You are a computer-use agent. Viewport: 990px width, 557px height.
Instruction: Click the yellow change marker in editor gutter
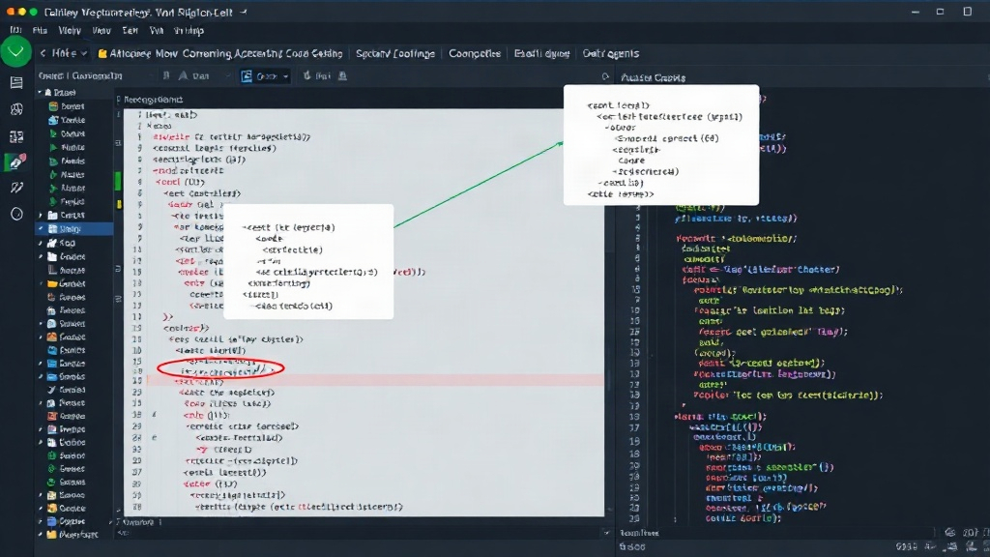(x=119, y=204)
